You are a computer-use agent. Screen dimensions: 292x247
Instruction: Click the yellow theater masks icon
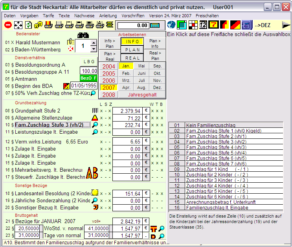click(39, 25)
